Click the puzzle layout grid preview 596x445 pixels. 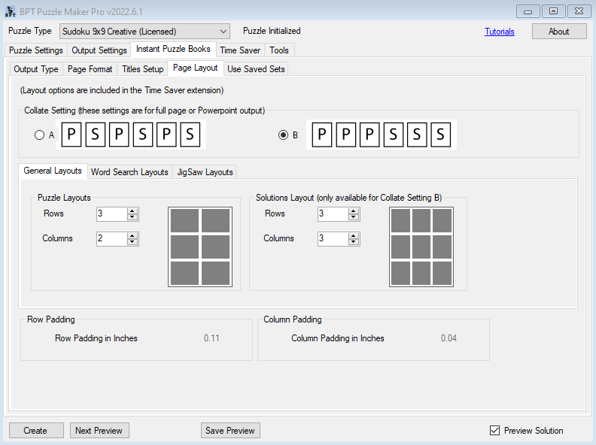point(200,247)
